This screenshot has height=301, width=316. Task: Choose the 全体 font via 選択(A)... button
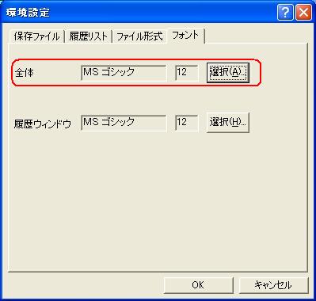(228, 72)
